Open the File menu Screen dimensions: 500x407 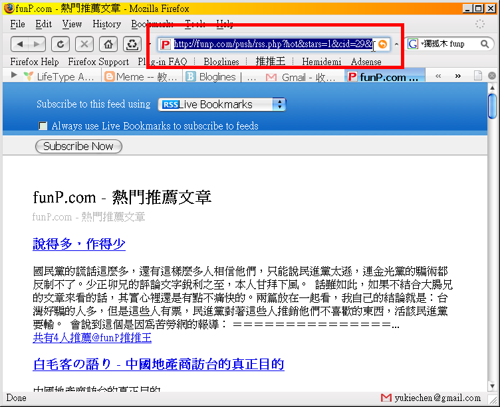point(17,24)
